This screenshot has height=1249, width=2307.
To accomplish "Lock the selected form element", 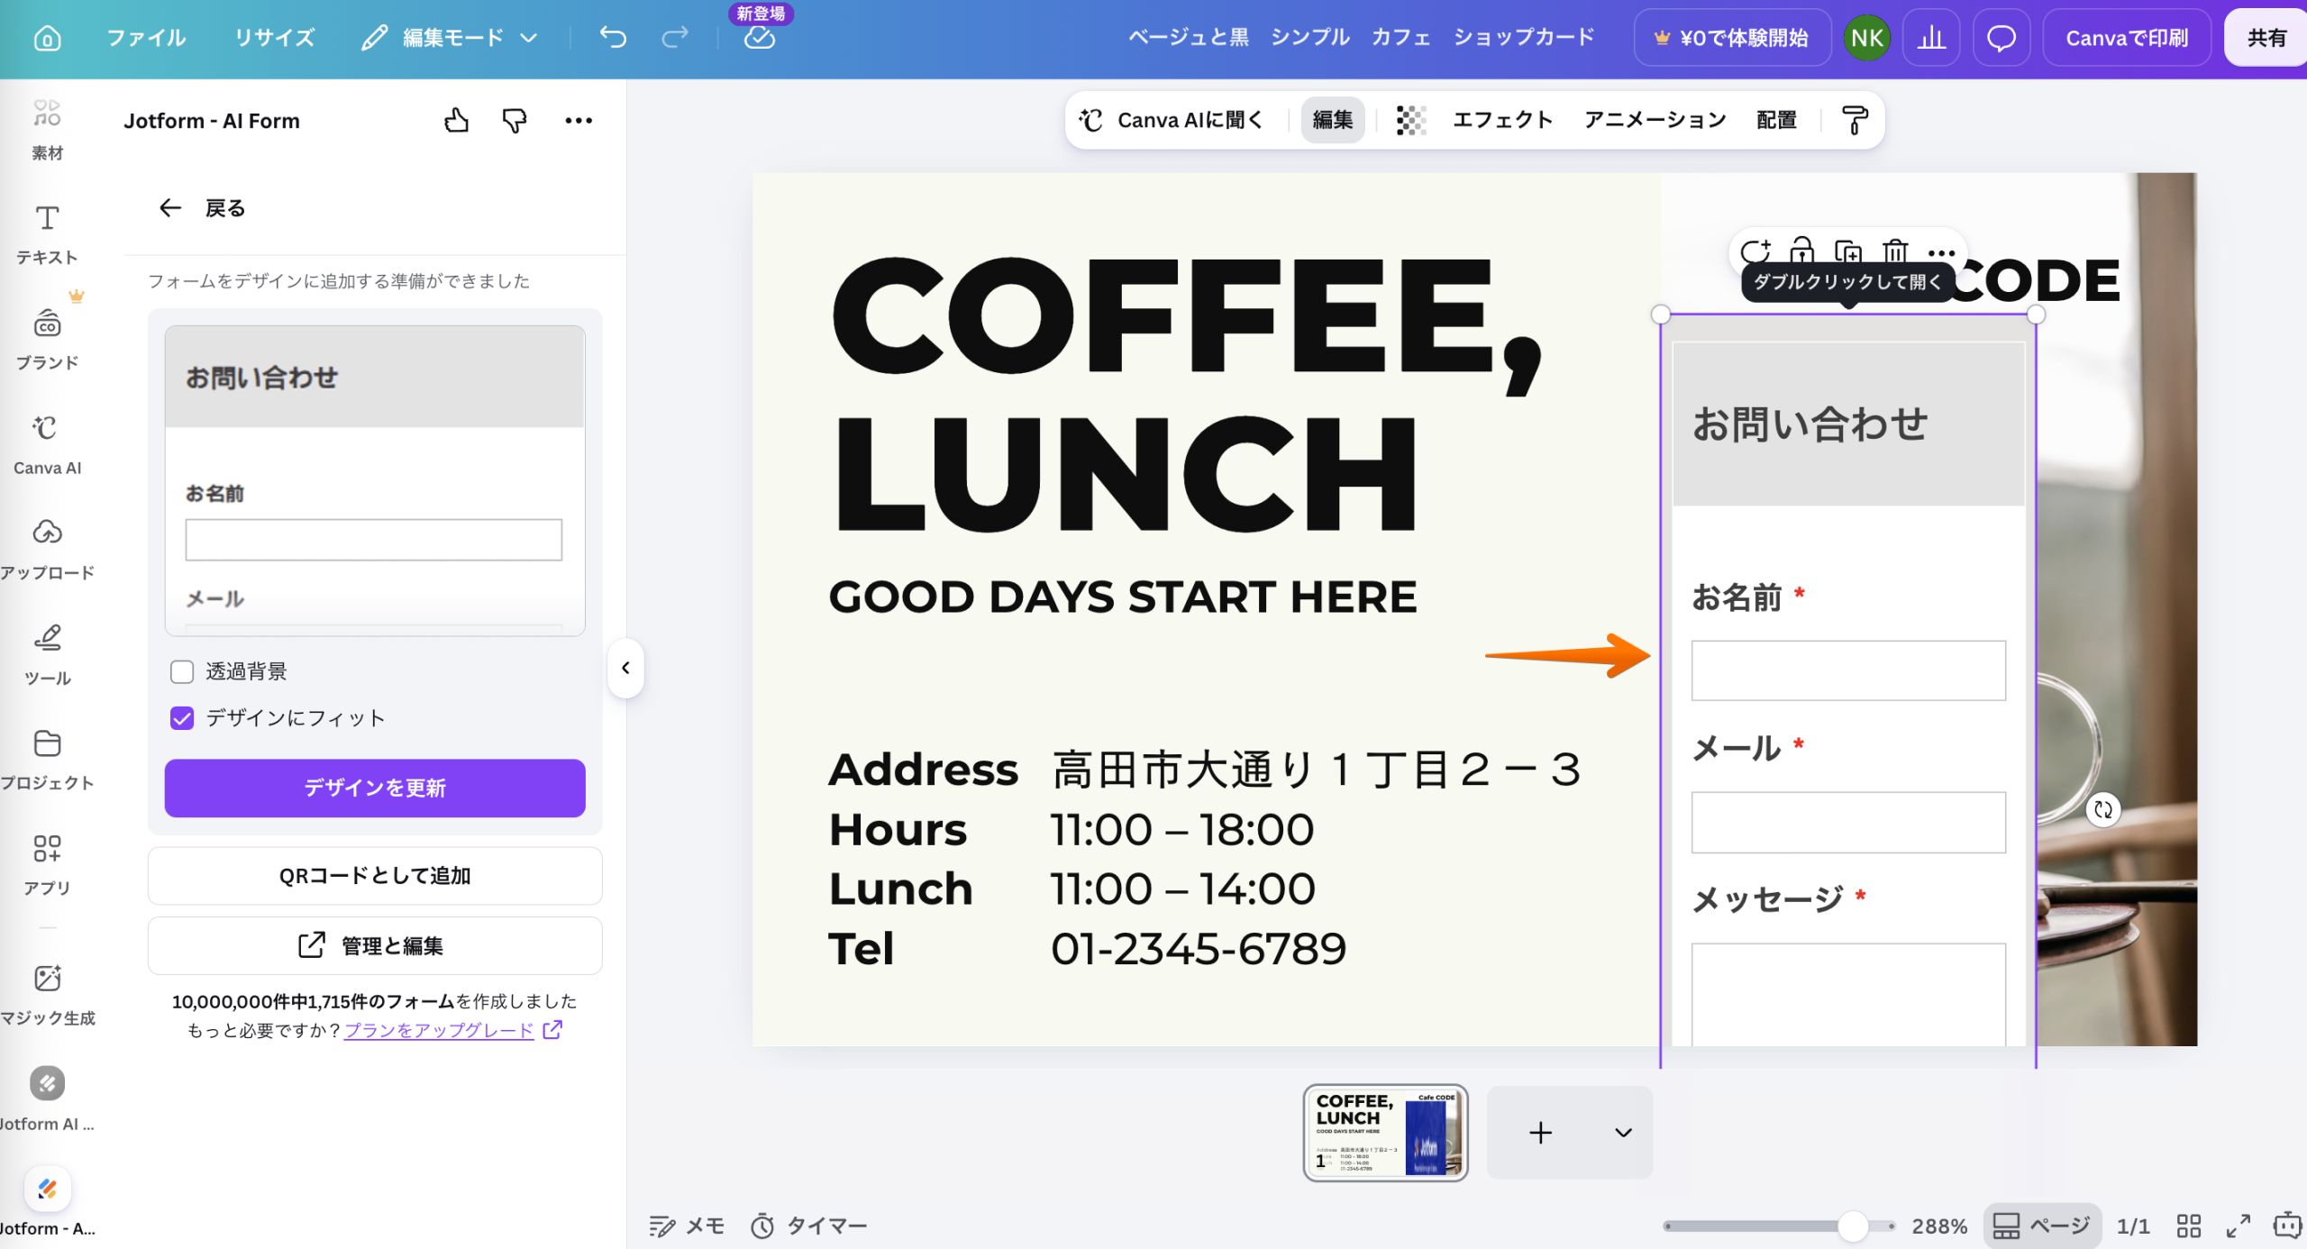I will (x=1801, y=250).
